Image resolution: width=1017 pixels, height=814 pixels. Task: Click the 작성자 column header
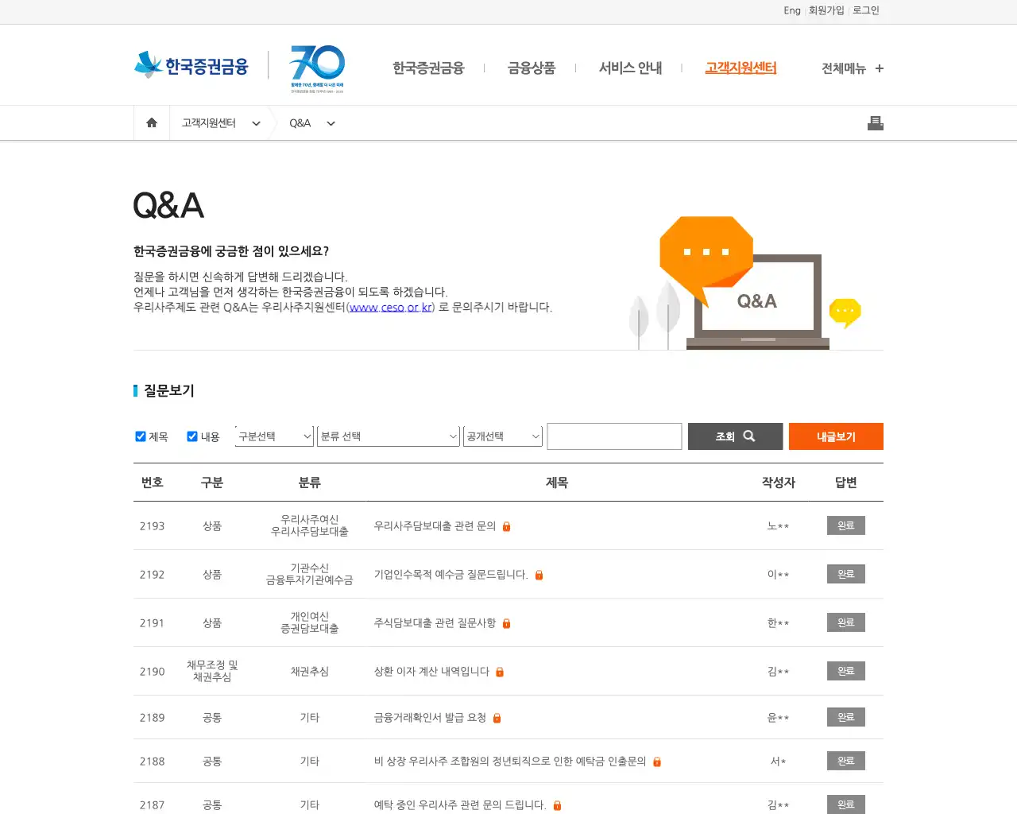778,483
